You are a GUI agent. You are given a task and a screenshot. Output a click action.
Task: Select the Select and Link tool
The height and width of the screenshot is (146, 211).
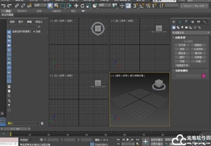coord(17,6)
